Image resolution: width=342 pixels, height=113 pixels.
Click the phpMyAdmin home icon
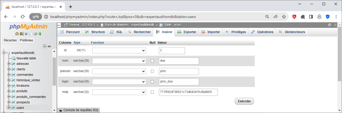(x=17, y=34)
